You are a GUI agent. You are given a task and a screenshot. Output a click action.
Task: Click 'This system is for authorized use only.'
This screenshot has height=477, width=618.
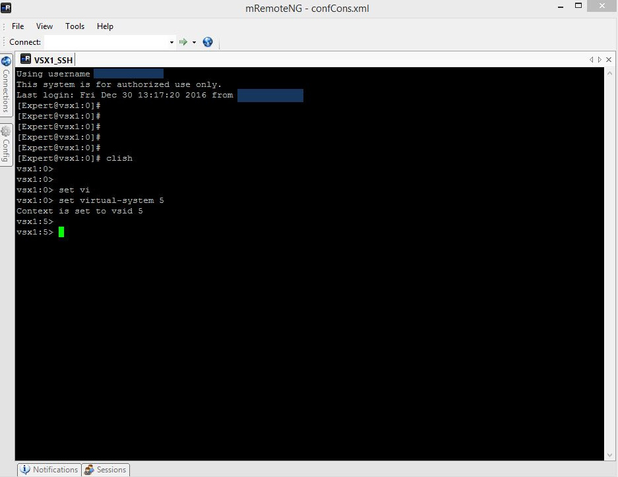119,84
